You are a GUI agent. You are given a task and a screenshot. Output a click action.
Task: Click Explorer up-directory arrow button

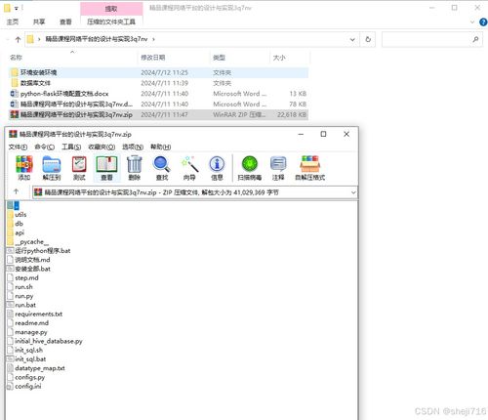tap(18, 39)
